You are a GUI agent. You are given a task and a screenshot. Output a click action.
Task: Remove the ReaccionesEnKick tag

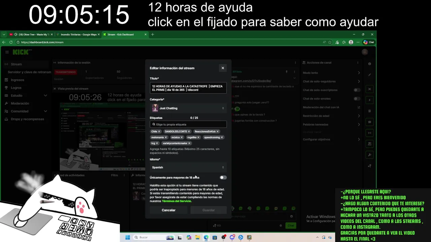click(x=218, y=131)
